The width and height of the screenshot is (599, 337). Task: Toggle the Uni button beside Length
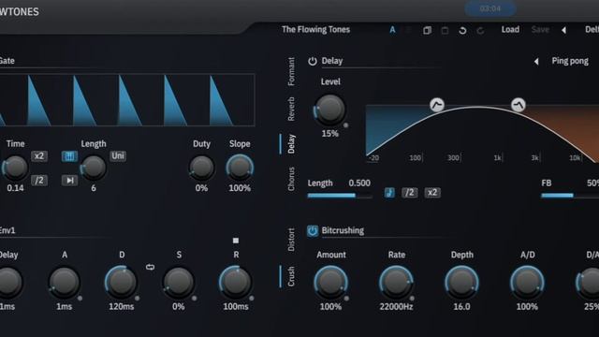118,156
